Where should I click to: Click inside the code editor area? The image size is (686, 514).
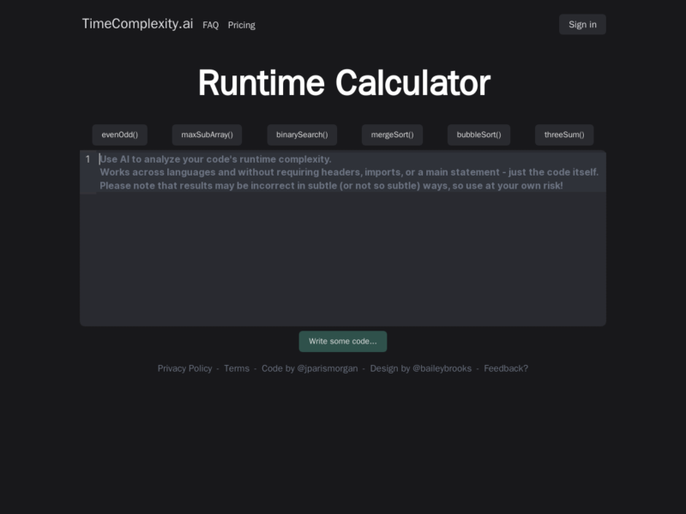(x=343, y=257)
